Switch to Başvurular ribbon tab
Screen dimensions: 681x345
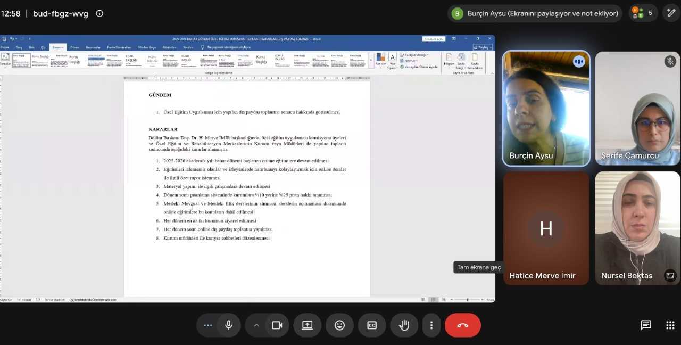tap(93, 47)
